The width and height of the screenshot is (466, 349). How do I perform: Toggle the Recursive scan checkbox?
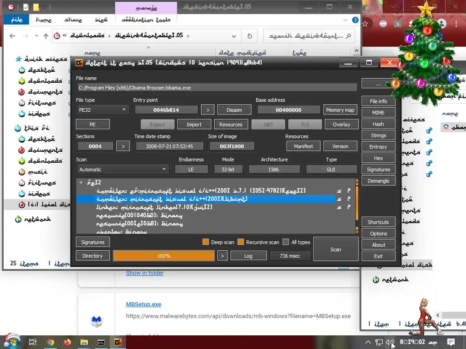(x=241, y=242)
